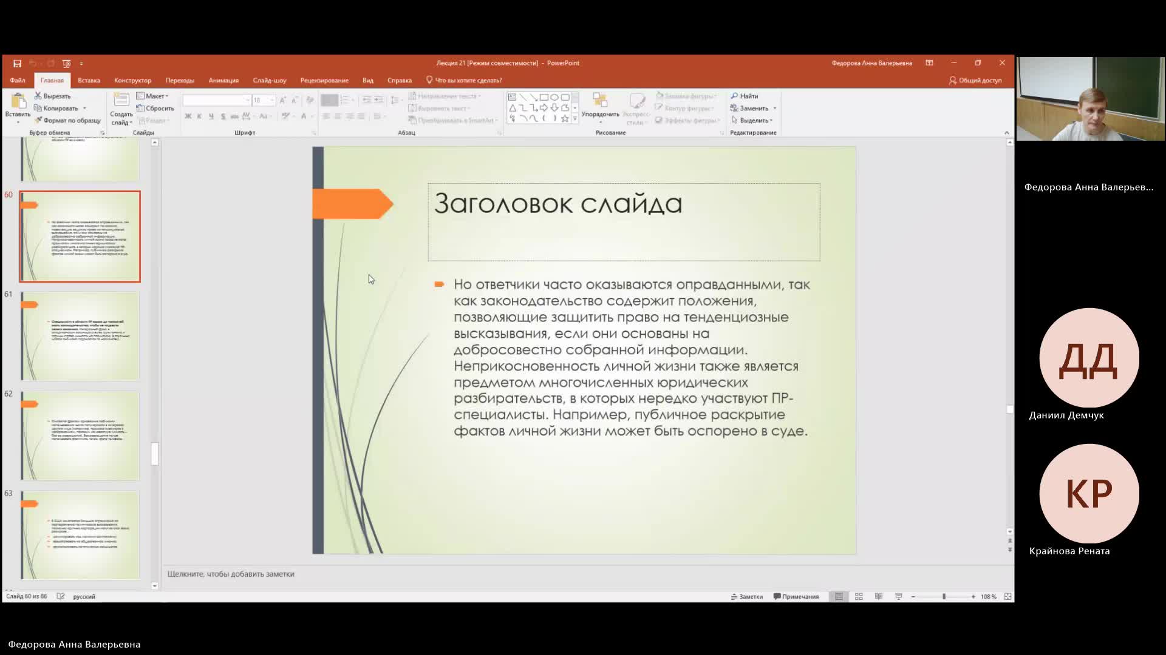Click the font color A icon
Image resolution: width=1166 pixels, height=655 pixels.
(304, 116)
